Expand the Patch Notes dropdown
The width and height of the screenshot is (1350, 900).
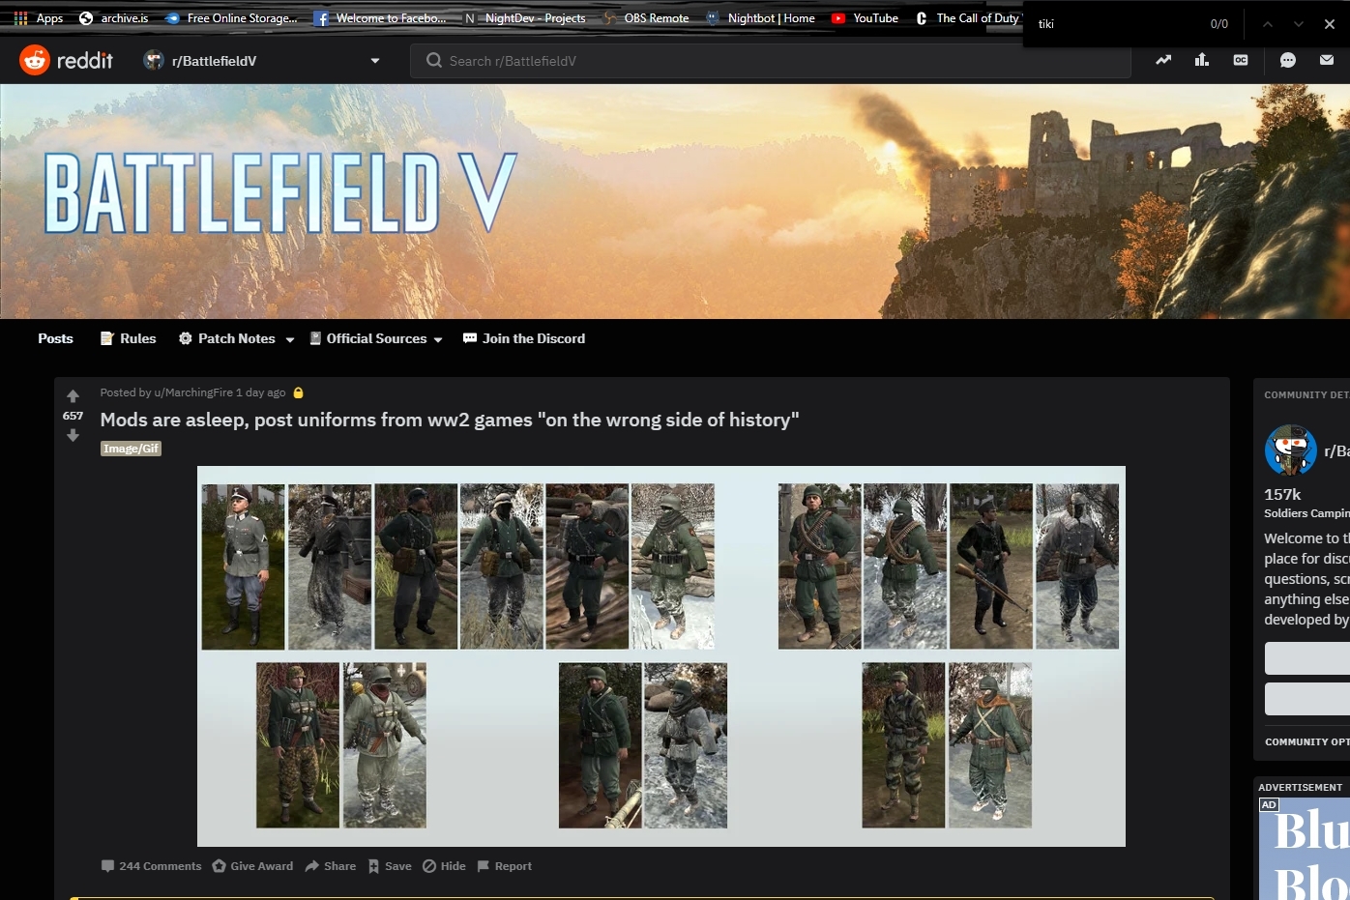[x=236, y=338]
